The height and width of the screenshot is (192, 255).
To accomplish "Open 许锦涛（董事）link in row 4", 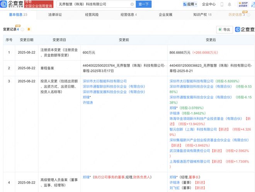I will (x=175, y=183).
